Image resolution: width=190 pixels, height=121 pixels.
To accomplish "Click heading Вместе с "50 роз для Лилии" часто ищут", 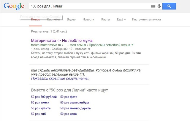I will tap(69, 90).
